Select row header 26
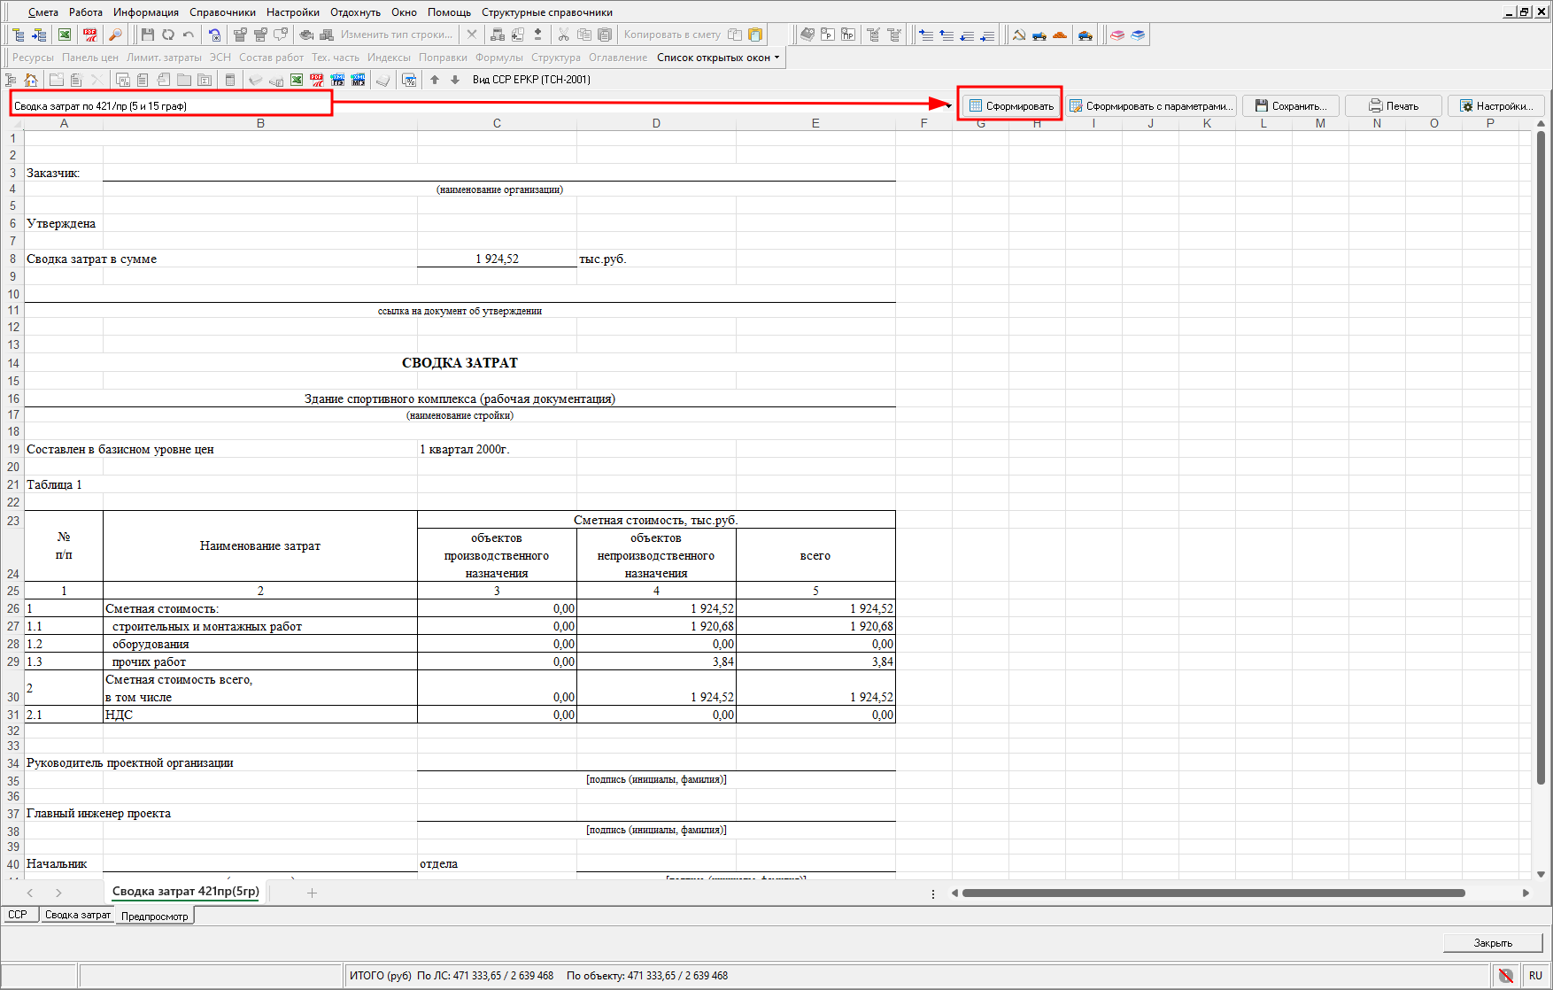1553x990 pixels. coord(12,608)
